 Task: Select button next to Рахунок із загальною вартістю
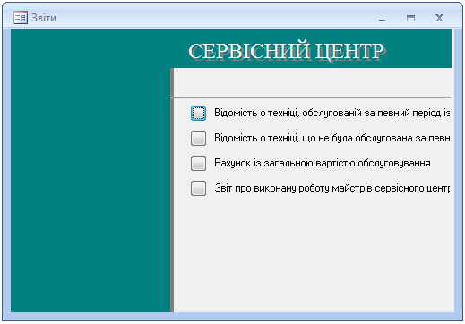click(198, 163)
